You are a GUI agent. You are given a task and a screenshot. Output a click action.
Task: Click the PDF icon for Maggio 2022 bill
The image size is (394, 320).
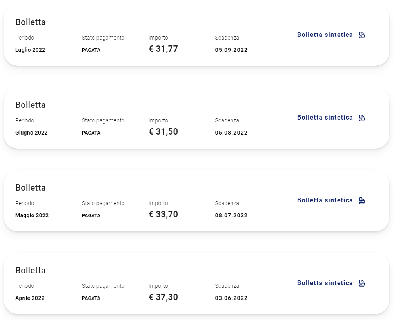point(361,200)
